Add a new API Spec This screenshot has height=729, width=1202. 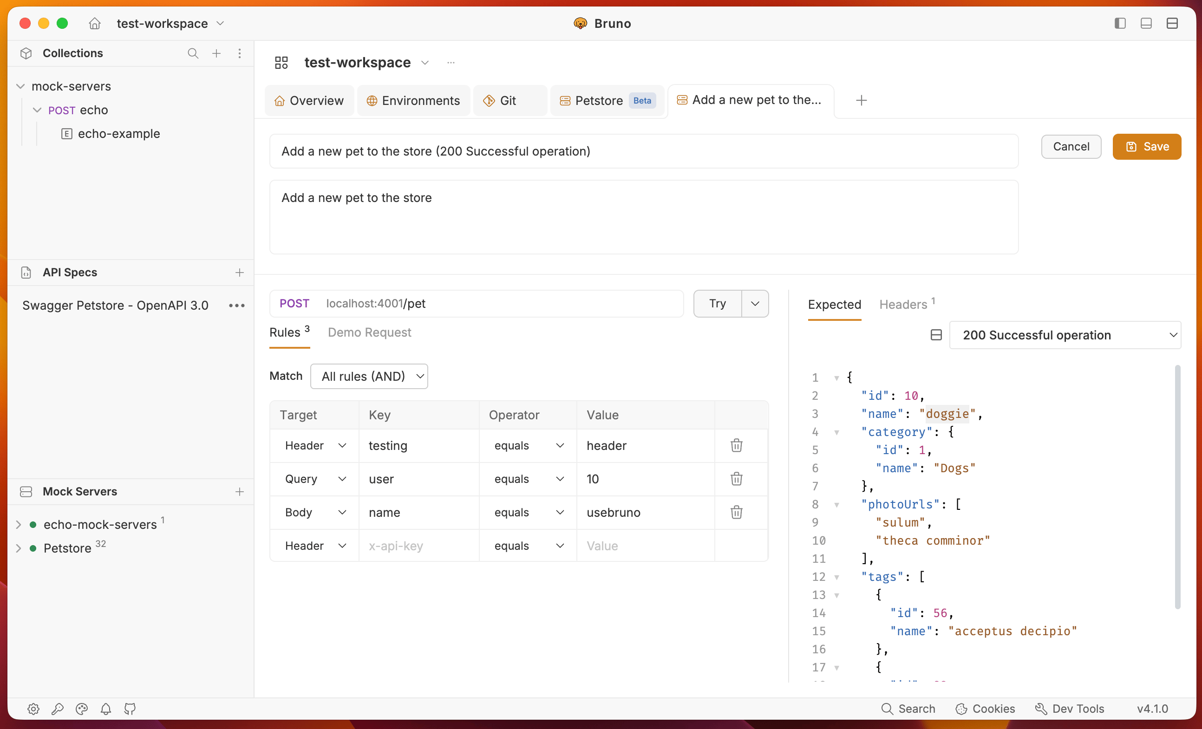[x=240, y=273]
